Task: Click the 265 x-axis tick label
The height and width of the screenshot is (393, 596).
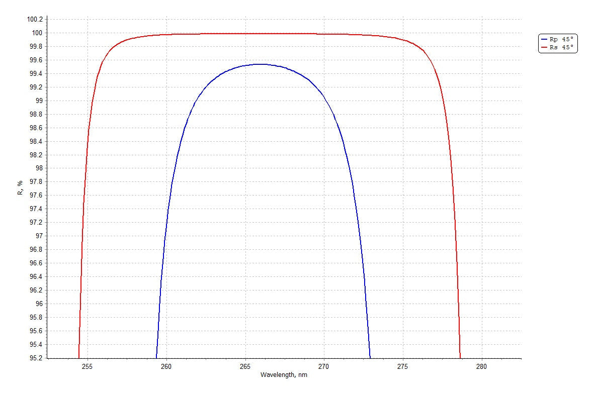Action: click(245, 366)
